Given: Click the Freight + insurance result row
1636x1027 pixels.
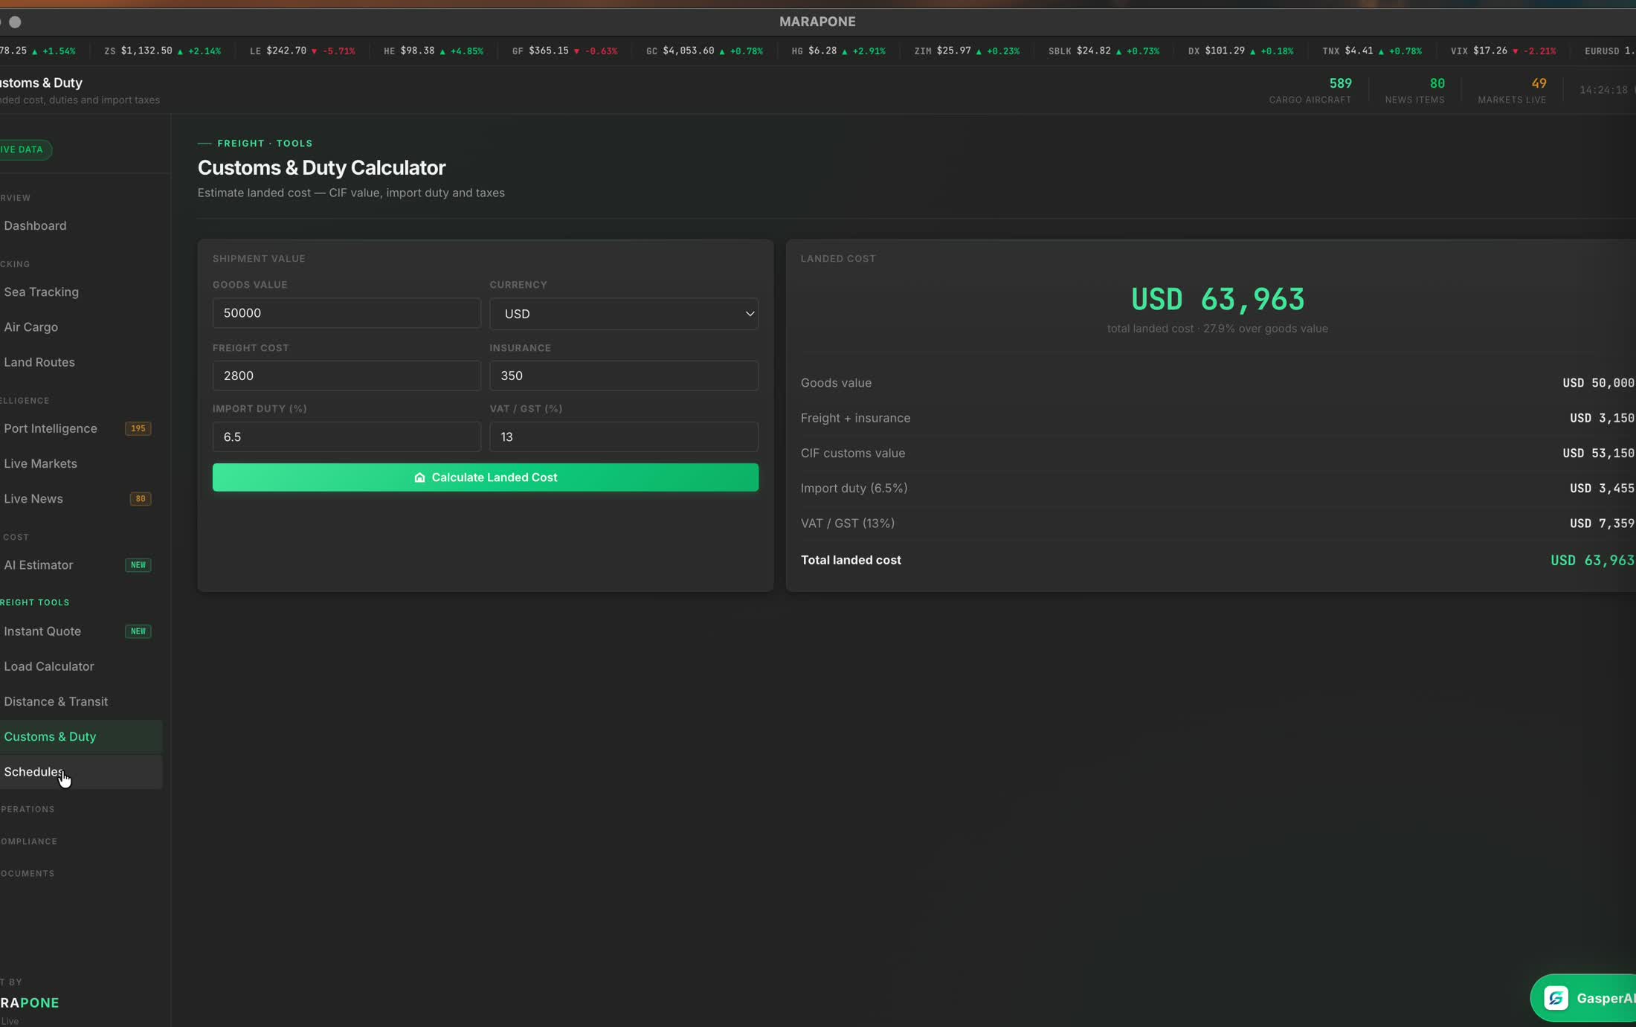Looking at the screenshot, I should coord(1217,418).
